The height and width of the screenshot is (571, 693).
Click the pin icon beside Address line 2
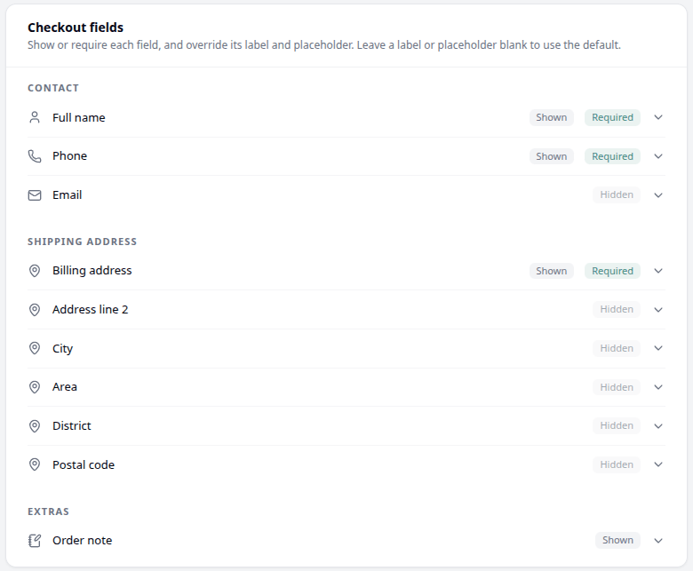click(35, 310)
